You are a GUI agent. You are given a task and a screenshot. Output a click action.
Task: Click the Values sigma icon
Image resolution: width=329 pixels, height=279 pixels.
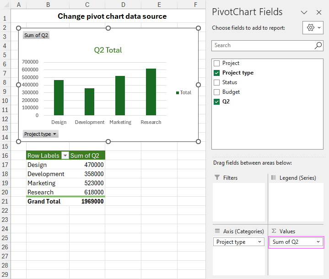coord(274,231)
